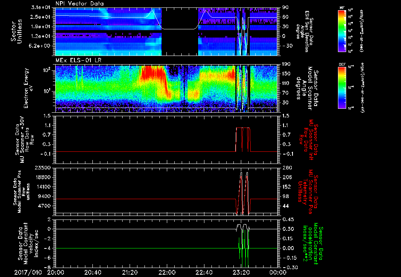
Task: Click the "MU Scanner +30V Raw Data" axis label
Action: click(25, 139)
